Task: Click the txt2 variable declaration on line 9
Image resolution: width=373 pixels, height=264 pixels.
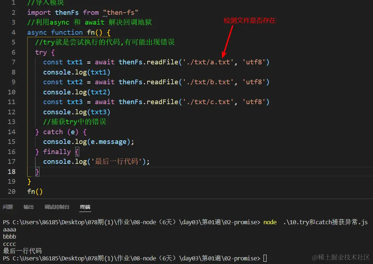Action: (x=75, y=82)
